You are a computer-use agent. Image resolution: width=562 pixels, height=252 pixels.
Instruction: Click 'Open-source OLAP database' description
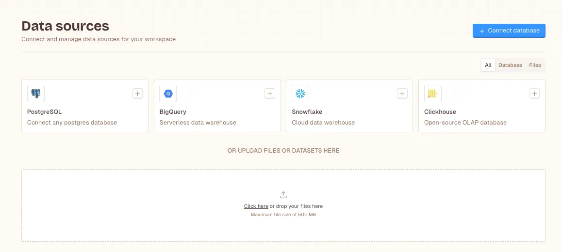coord(465,123)
